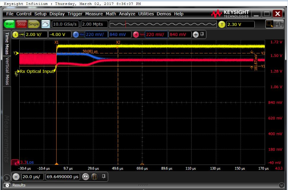
Task: Click the 181.67 mV delta voltage readout
Action: click(256, 62)
